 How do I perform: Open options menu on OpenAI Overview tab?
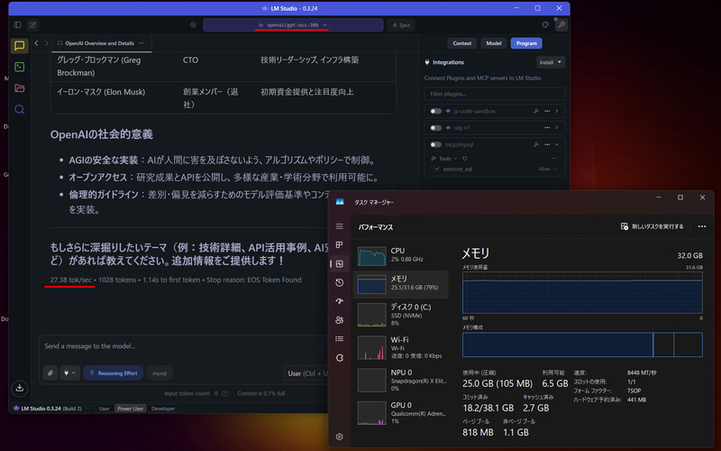coord(141,43)
